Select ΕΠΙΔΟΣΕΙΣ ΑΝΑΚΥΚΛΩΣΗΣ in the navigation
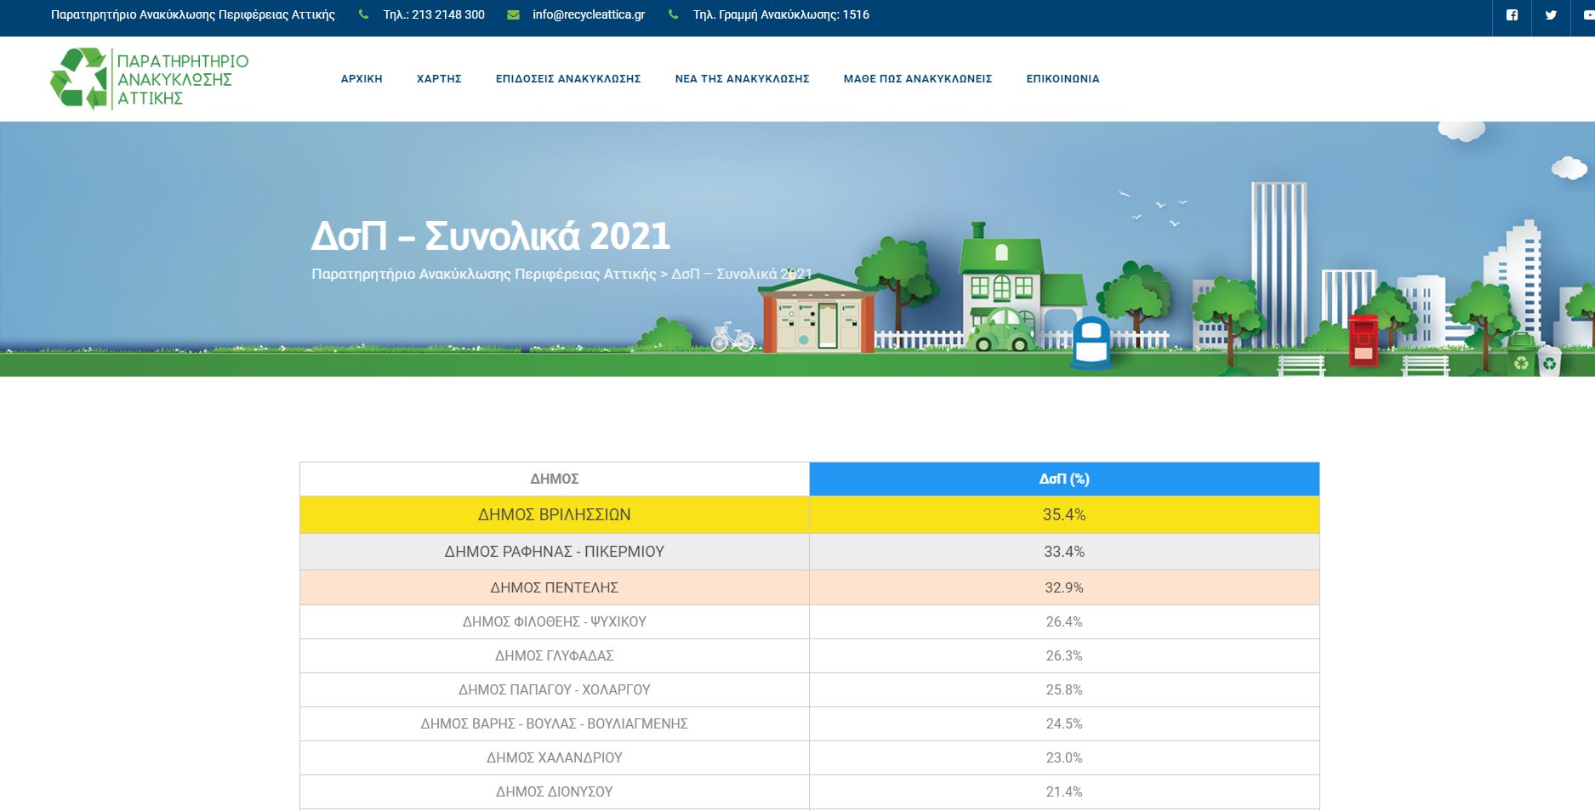Image resolution: width=1595 pixels, height=811 pixels. 568,79
